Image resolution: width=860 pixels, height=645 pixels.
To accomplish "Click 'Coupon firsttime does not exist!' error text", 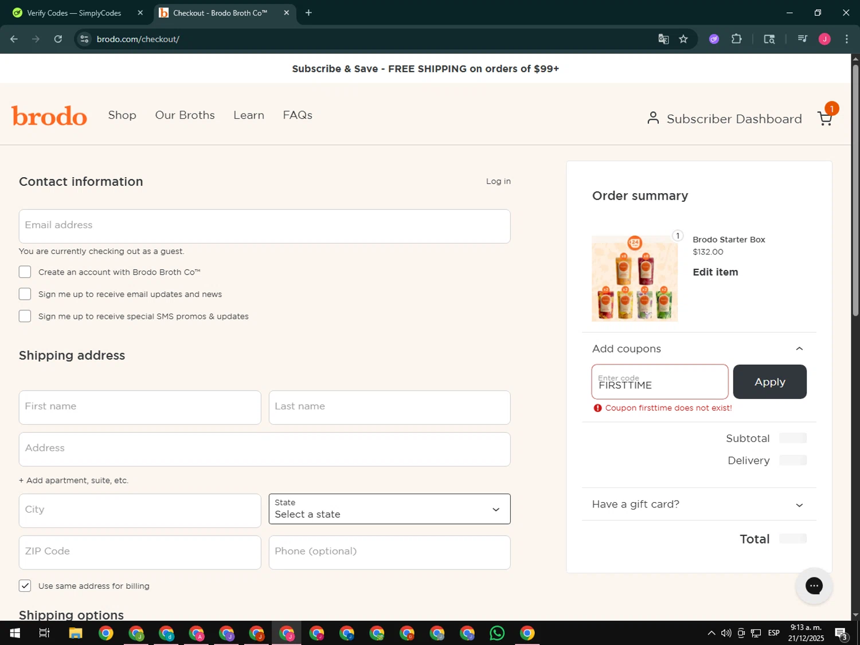I will coord(669,408).
